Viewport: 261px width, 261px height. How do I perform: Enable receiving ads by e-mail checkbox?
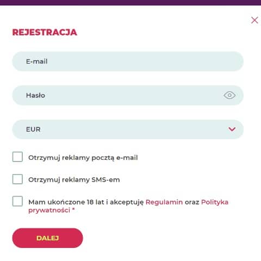[x=17, y=157]
